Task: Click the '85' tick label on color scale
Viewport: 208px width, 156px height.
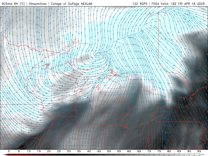Action: pyautogui.click(x=179, y=151)
